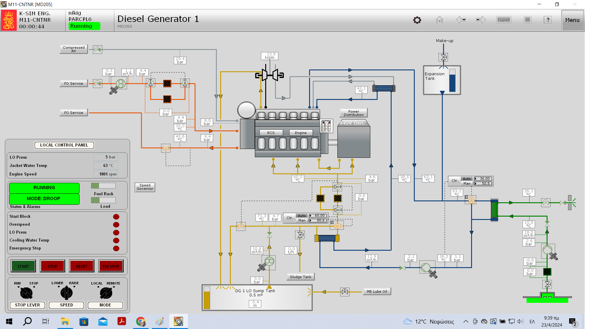Toggle the LOCAL/REMOTE mode switch
Image resolution: width=592 pixels, height=329 pixels.
point(106,293)
